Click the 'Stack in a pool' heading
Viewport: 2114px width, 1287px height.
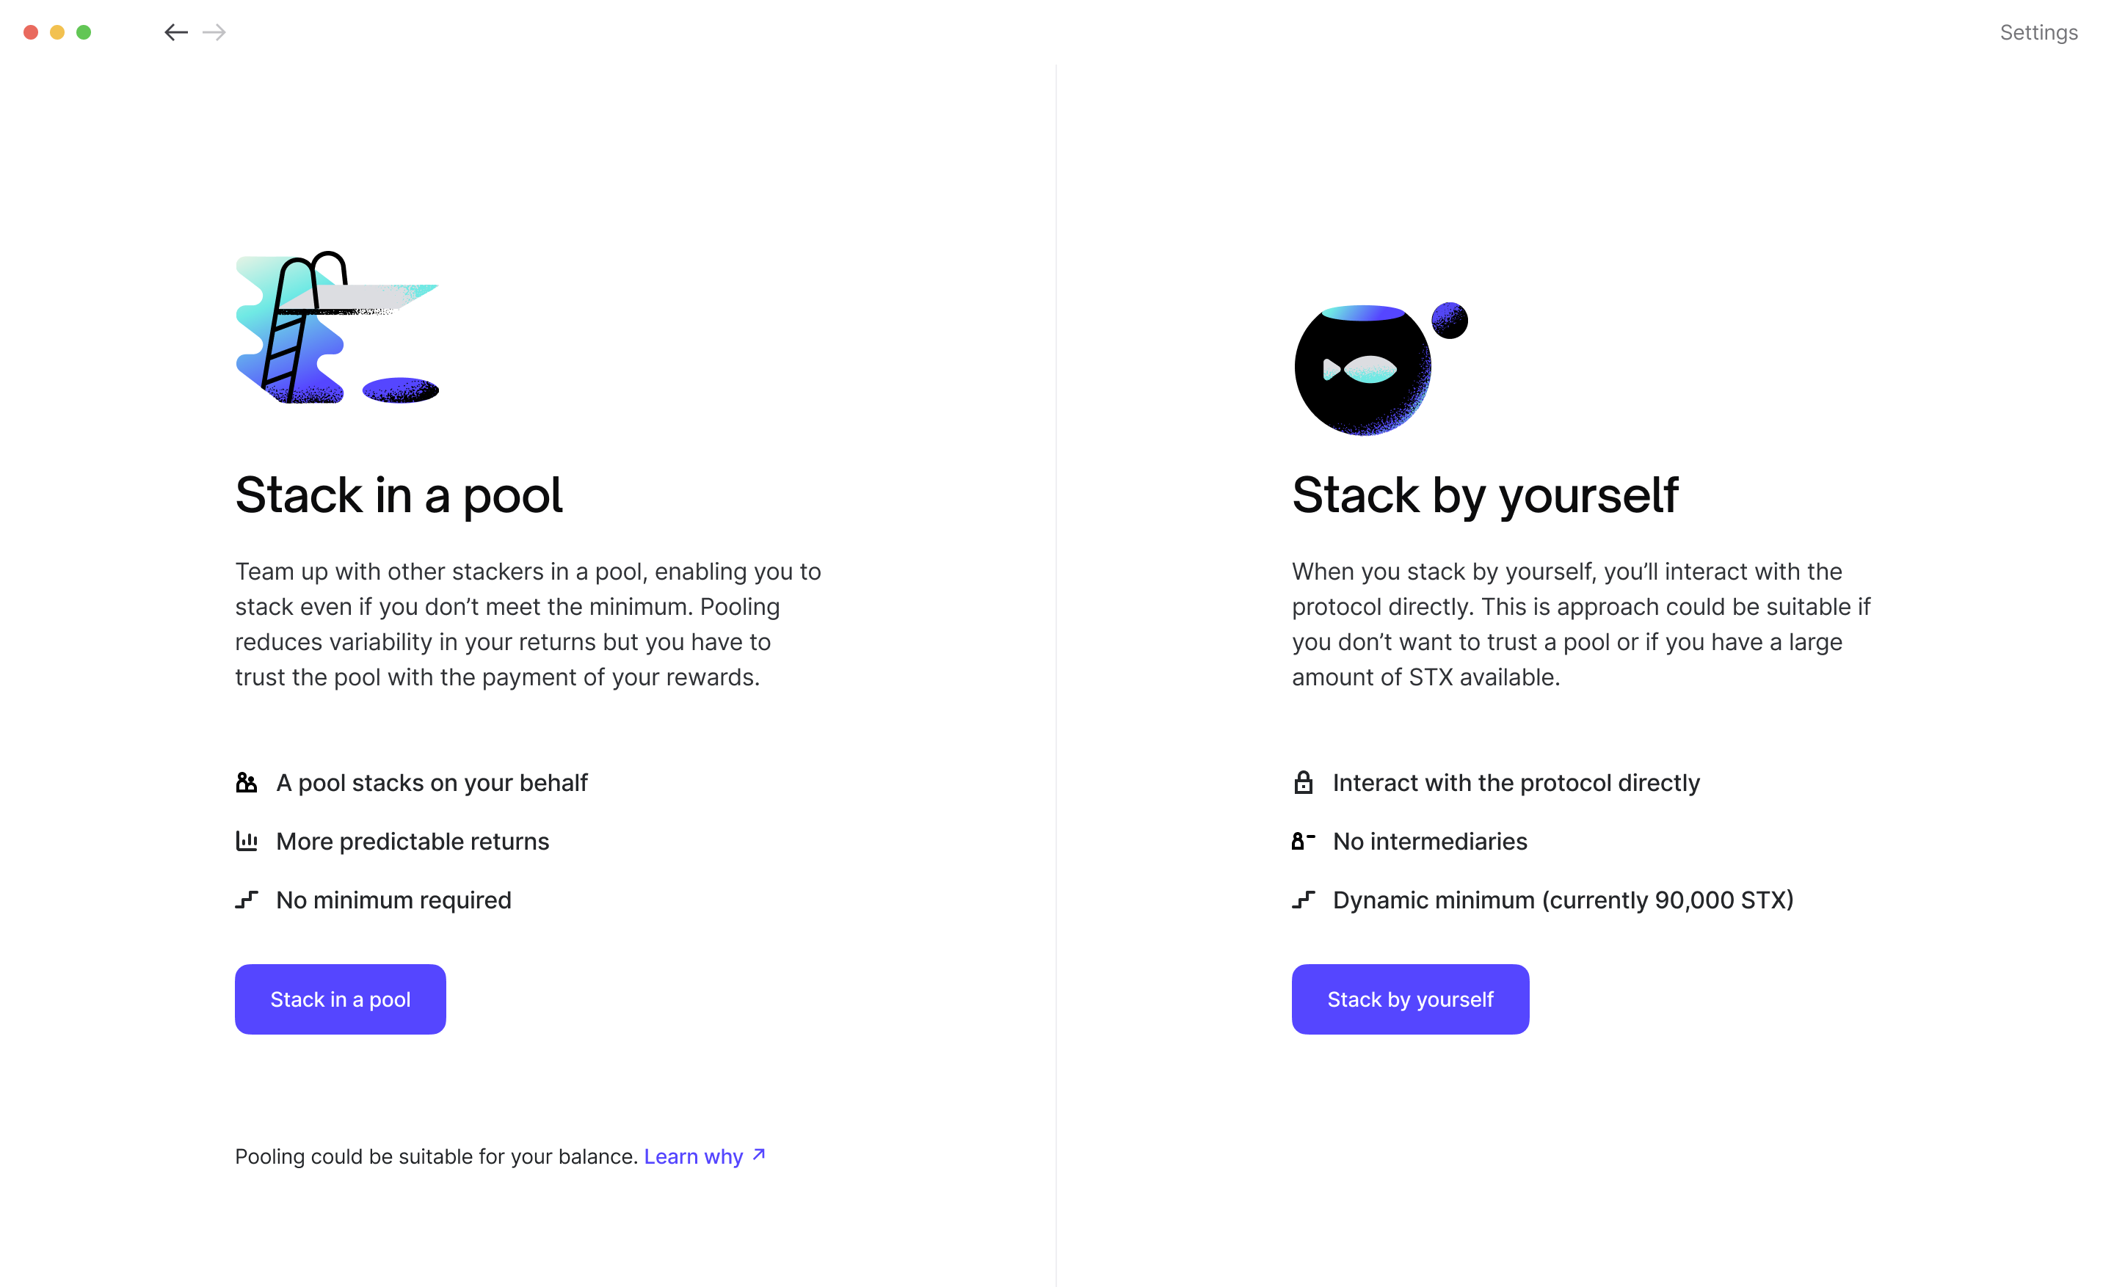[399, 495]
